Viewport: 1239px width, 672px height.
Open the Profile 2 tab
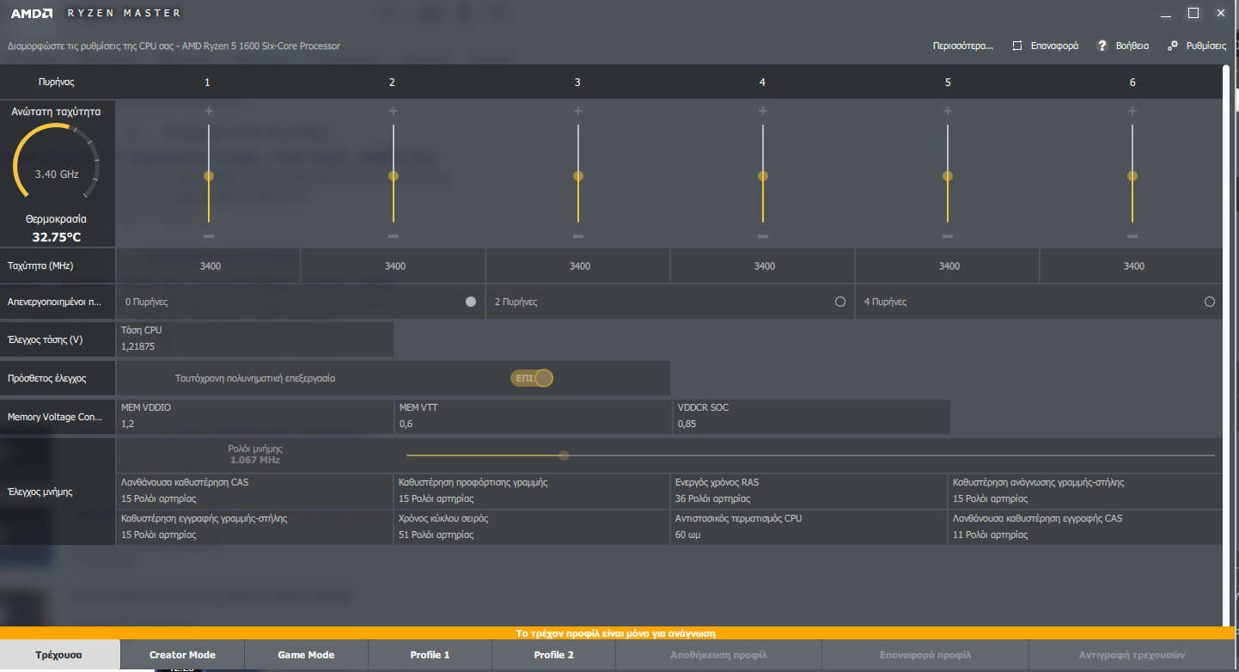pos(553,655)
